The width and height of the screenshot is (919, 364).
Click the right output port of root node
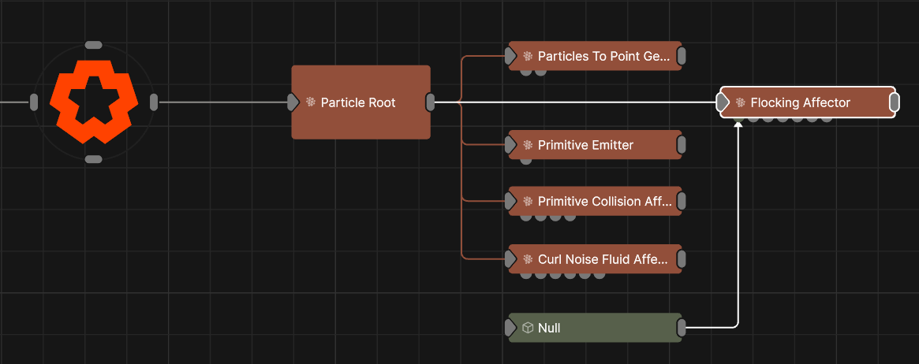[x=154, y=102]
